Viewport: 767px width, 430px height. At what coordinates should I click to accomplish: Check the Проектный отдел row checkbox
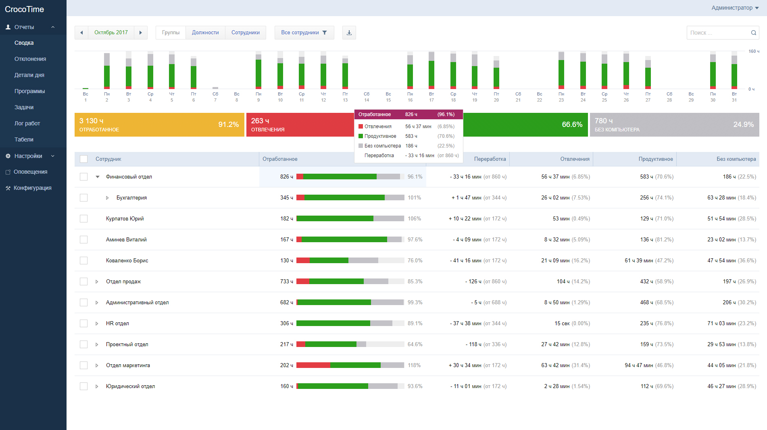pyautogui.click(x=84, y=345)
